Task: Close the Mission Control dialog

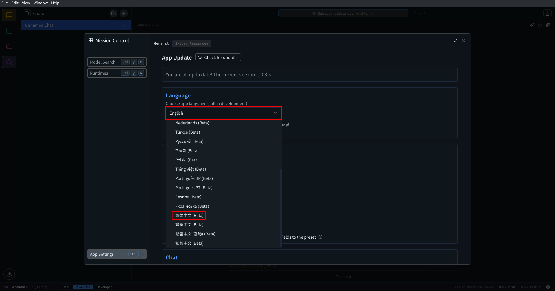Action: tap(464, 41)
